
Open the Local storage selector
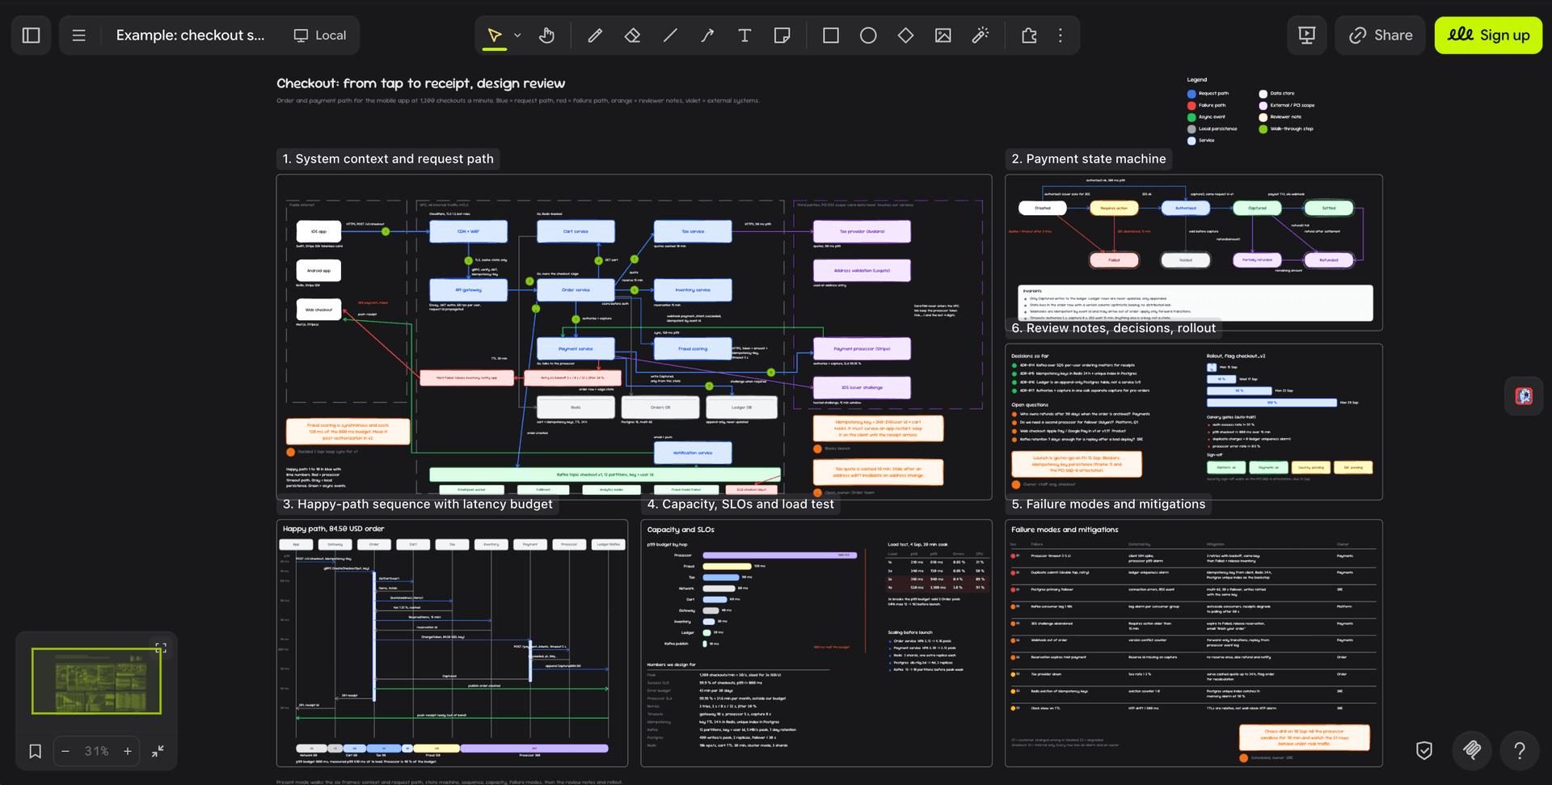click(x=320, y=36)
